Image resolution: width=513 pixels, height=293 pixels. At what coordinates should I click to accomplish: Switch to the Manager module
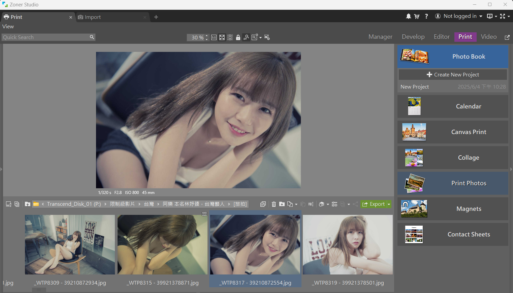click(380, 37)
